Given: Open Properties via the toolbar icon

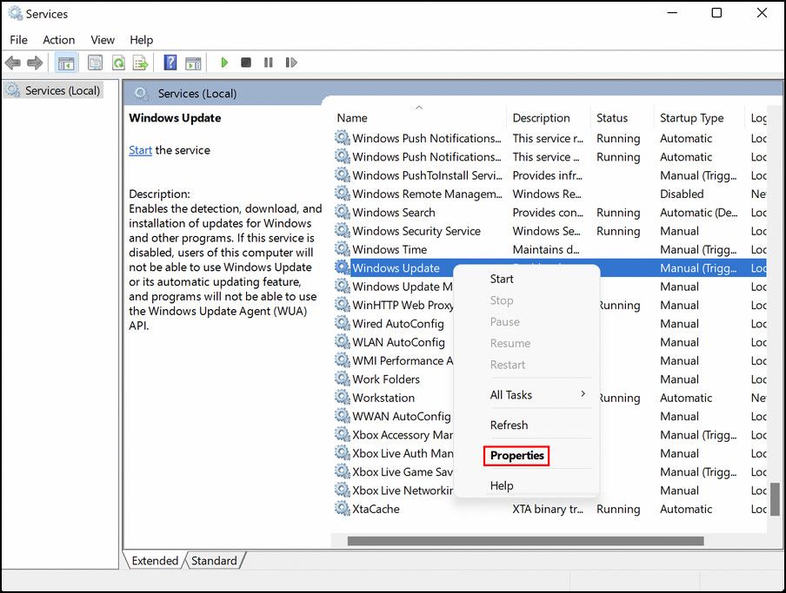Looking at the screenshot, I should coord(95,62).
